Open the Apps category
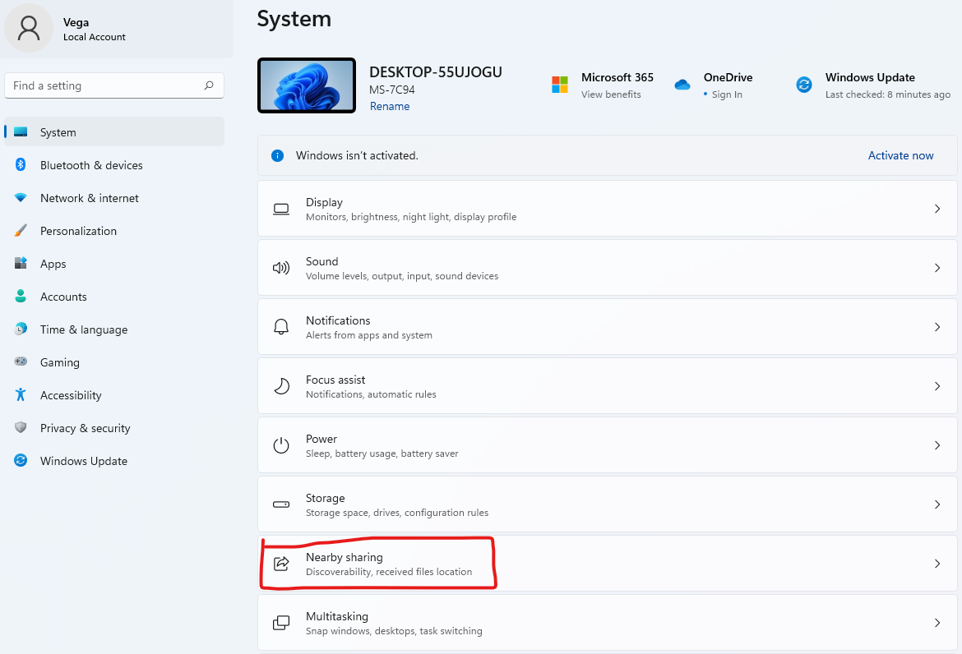962x654 pixels. [x=114, y=264]
